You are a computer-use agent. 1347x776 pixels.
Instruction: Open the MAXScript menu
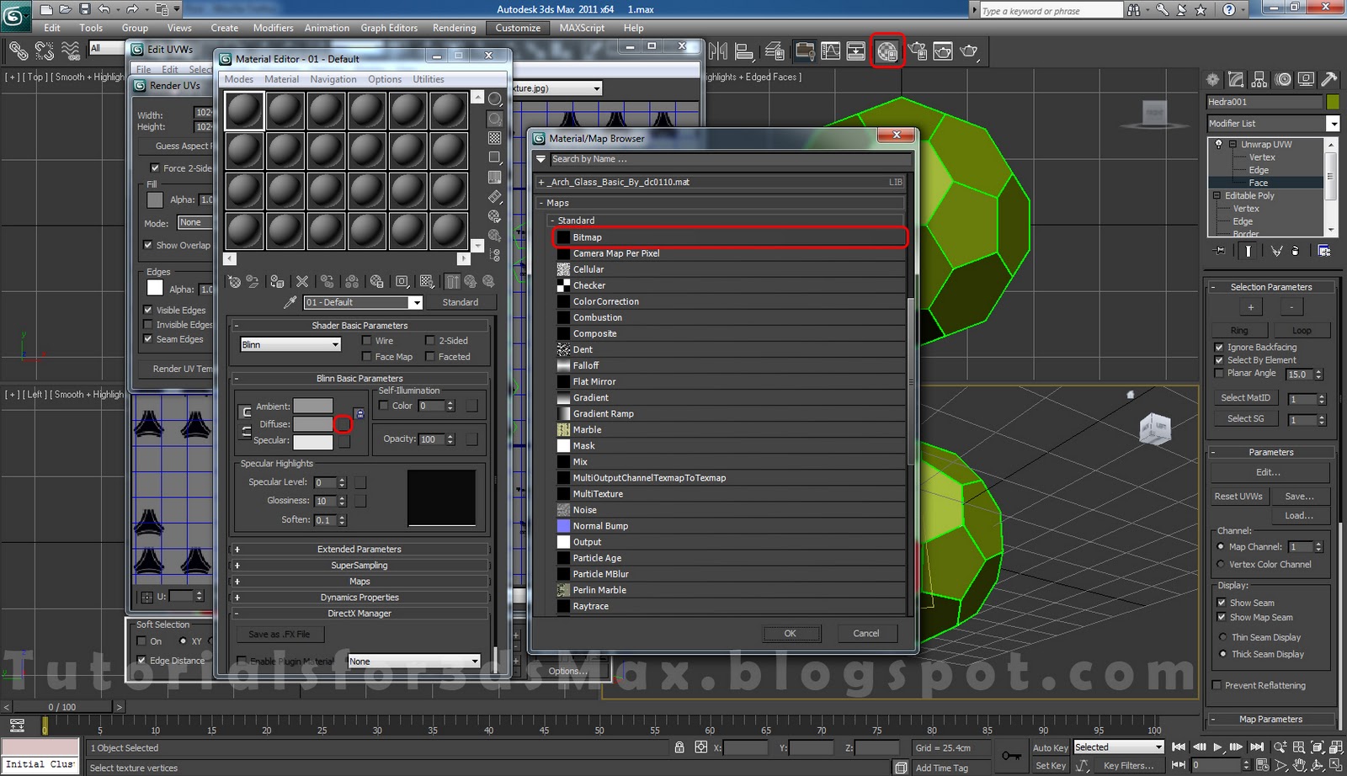[x=582, y=28]
